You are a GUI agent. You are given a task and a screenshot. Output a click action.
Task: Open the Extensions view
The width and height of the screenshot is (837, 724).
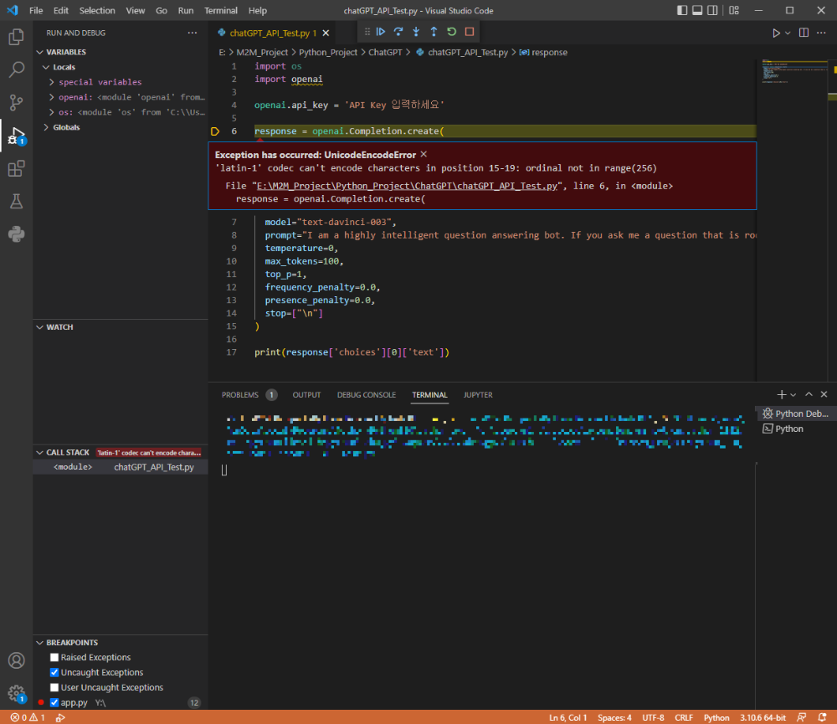[17, 169]
